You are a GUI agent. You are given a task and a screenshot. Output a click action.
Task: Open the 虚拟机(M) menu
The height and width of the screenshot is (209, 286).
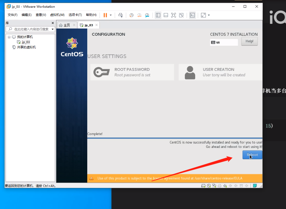tap(57, 15)
